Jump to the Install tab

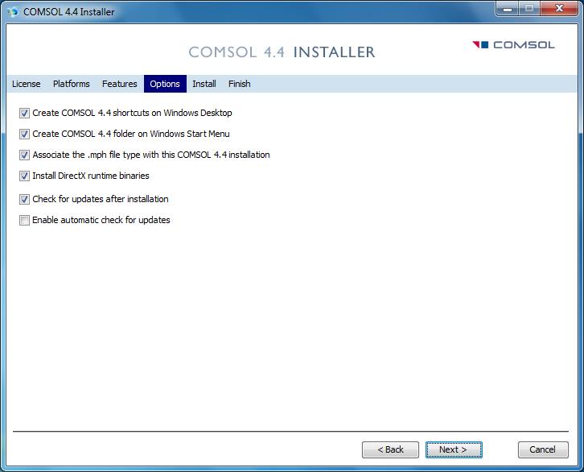click(204, 84)
